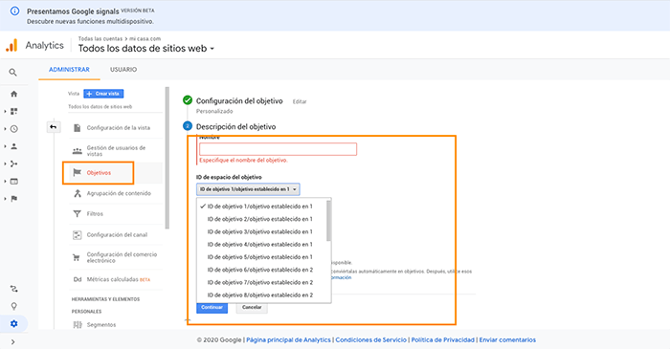Click the Segmentos icon
The height and width of the screenshot is (349, 670).
pos(78,325)
